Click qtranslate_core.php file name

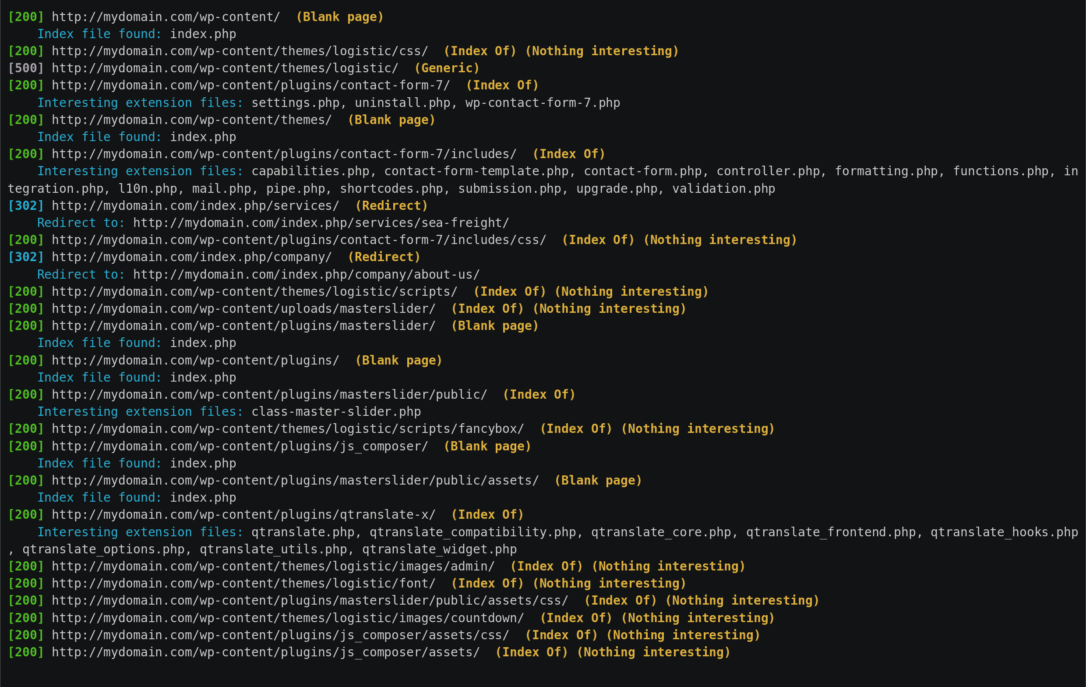click(661, 533)
